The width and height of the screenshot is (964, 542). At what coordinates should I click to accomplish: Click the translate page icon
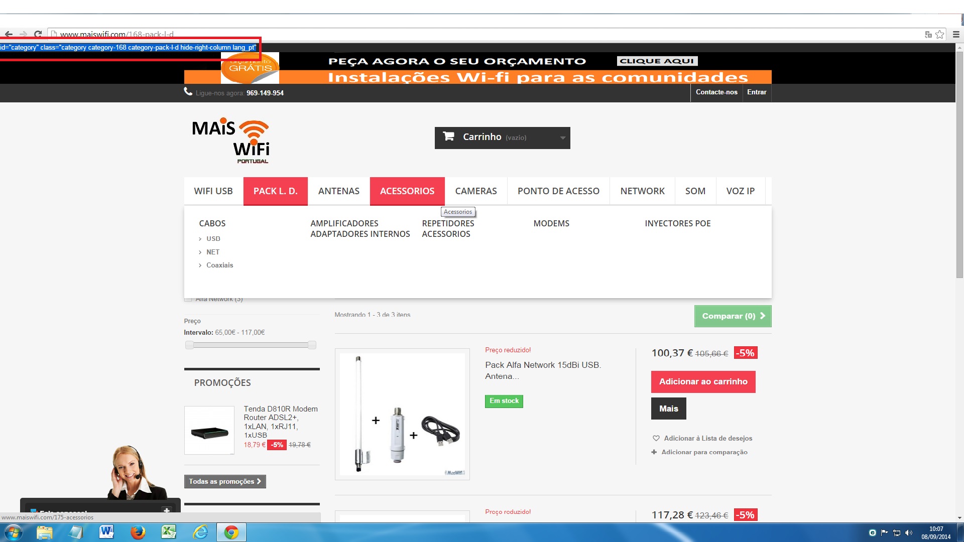pos(928,35)
